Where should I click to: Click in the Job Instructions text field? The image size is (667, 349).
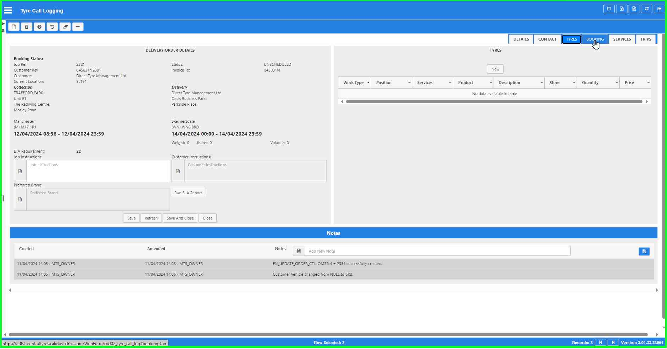[98, 171]
